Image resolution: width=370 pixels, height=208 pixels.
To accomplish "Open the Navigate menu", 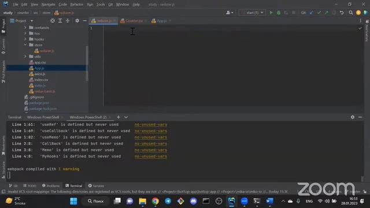I will point(48,5).
